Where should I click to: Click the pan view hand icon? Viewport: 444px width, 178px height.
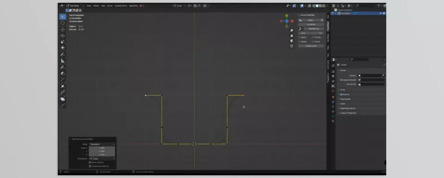point(292,36)
